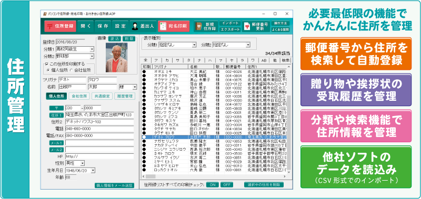Click the contact portrait photo
This screenshot has height=199, width=421.
pyautogui.click(x=116, y=57)
